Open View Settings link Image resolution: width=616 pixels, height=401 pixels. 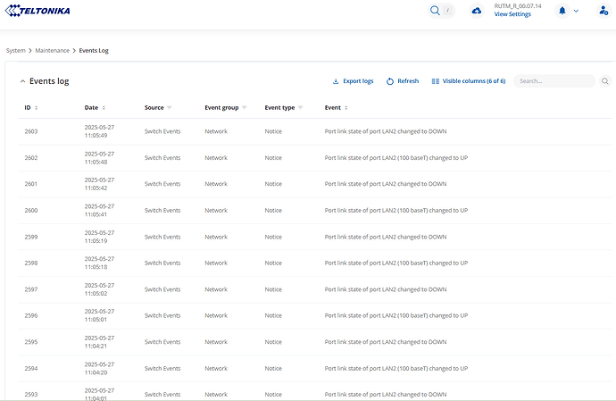(512, 14)
